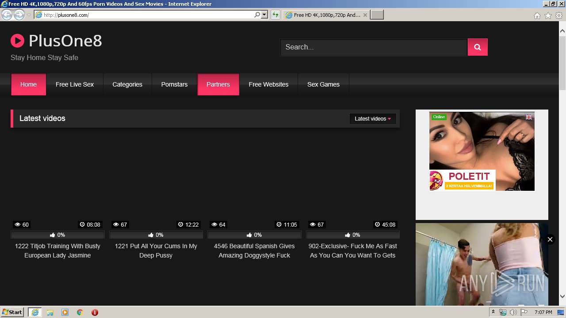Screen dimensions: 566x318
Task: Click the network tray icon
Action: [x=503, y=312]
